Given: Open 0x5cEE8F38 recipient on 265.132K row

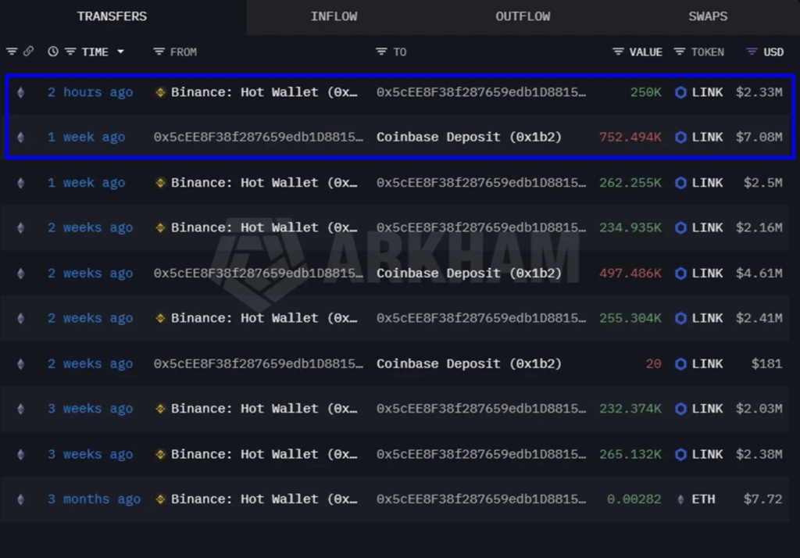Looking at the screenshot, I should (x=481, y=454).
